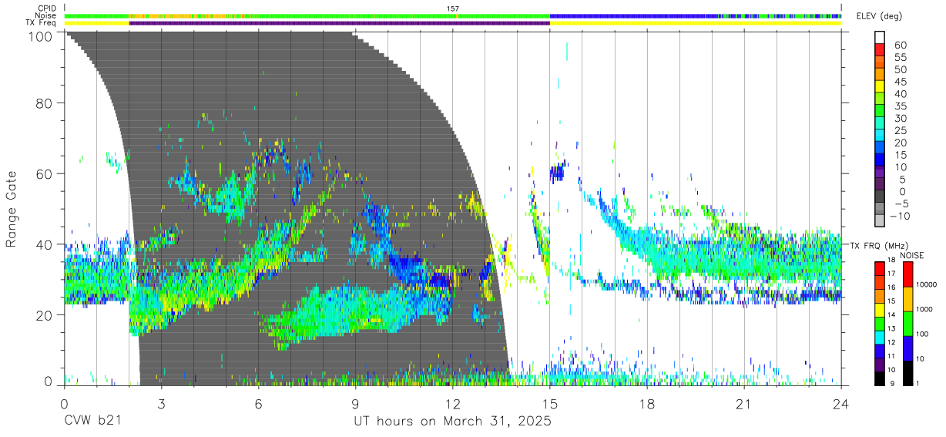Click the purple segment of the TX Freq strip
The image size is (946, 437).
click(339, 23)
